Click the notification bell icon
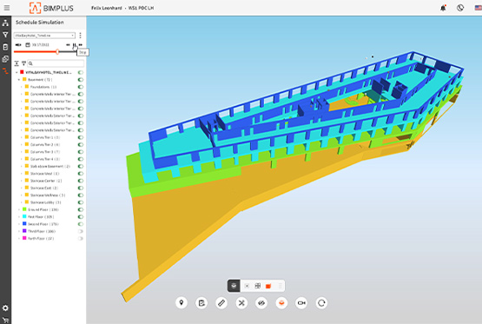Image resolution: width=482 pixels, height=324 pixels. (443, 8)
